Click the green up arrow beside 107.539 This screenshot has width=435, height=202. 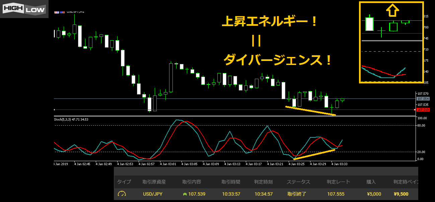[185, 194]
